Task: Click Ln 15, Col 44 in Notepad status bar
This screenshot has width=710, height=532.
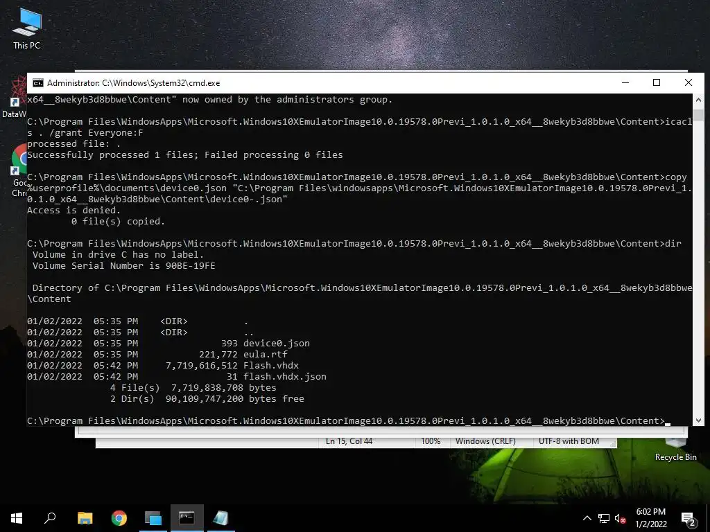Action: [349, 441]
